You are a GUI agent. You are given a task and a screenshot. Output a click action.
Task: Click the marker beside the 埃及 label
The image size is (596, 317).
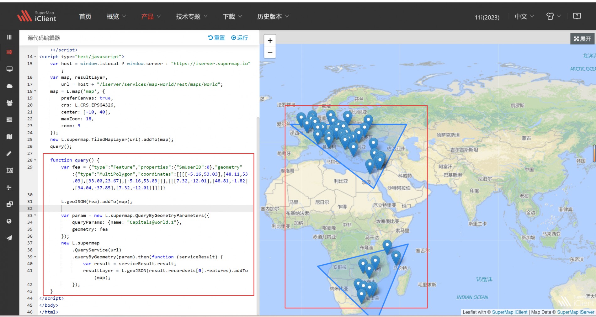click(x=370, y=166)
